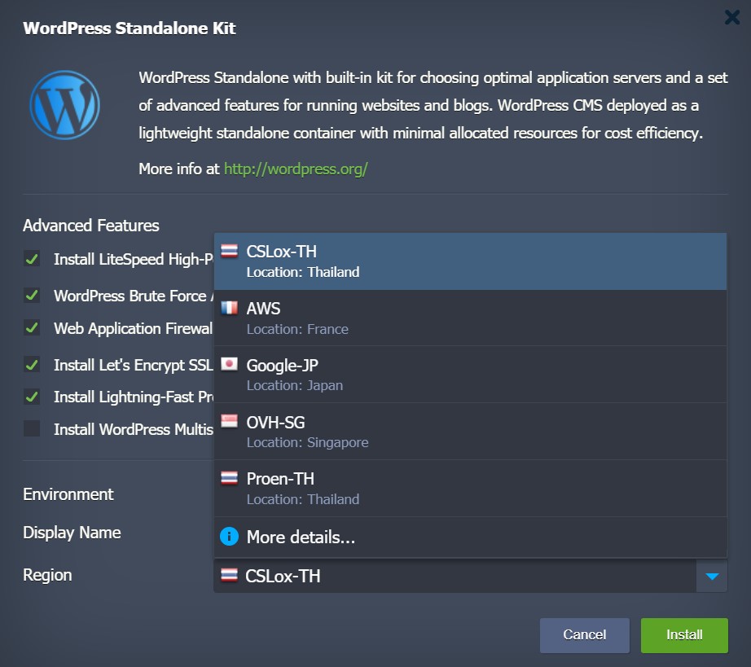Image resolution: width=751 pixels, height=667 pixels.
Task: Click the France flag beside AWS
Action: coord(229,307)
